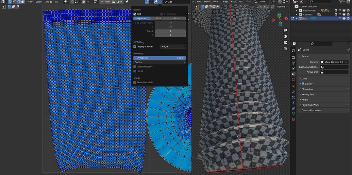Open the Modifiers wrench tab
The width and height of the screenshot is (352, 175).
coord(293,92)
